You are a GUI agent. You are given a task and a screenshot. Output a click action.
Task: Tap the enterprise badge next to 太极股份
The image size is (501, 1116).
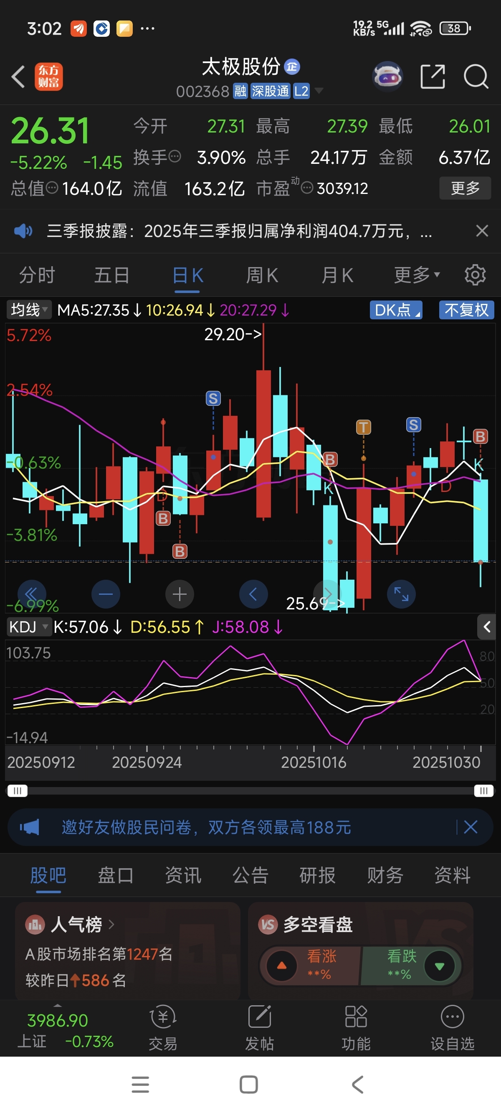point(292,67)
